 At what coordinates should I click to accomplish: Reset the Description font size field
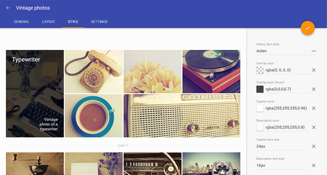coord(314,166)
